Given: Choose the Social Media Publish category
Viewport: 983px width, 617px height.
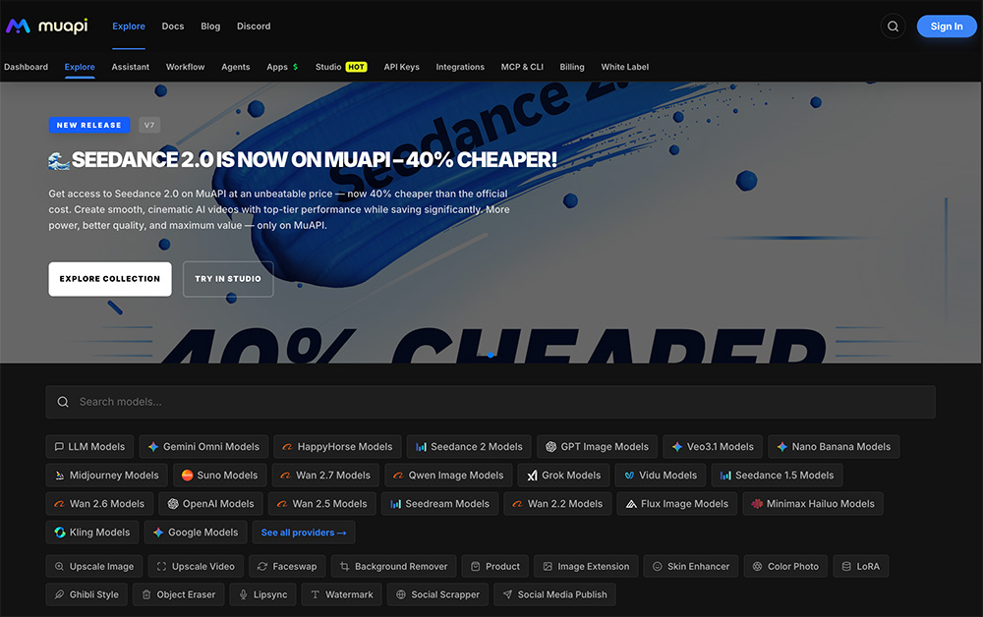Looking at the screenshot, I should click(554, 594).
